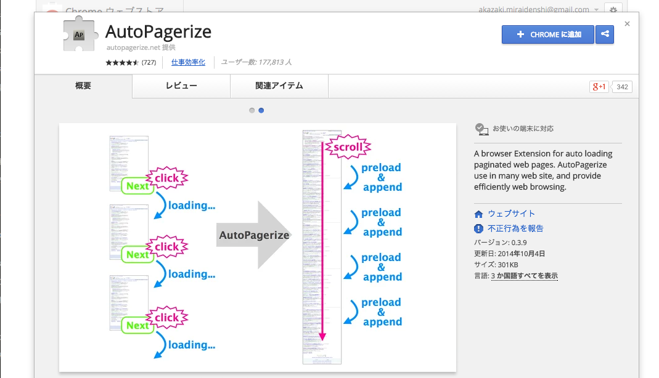Screen dimensions: 659x378
Task: Click the home icon beside ウェブサイト
Action: (x=478, y=214)
